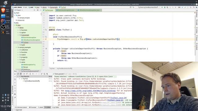Click the IntelliJ IDEA taskbar icon
Viewport: 198px width, 111px height.
pos(3,21)
